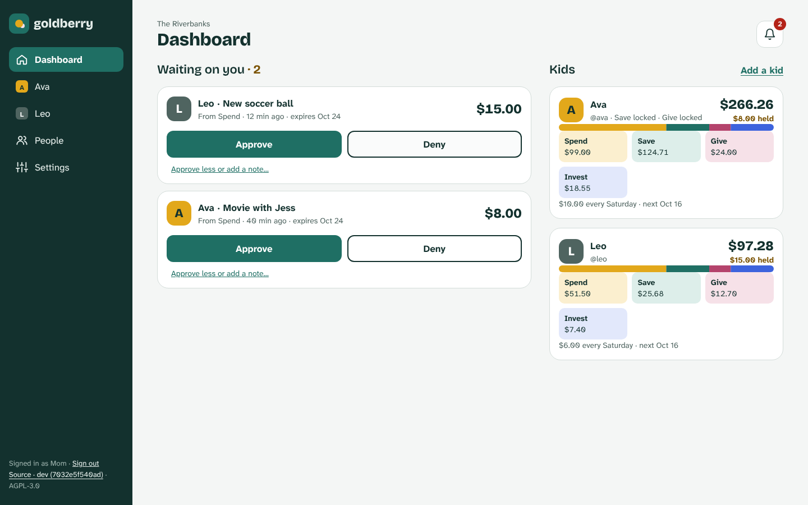Select Leo's Give $12.70 tile
808x505 pixels.
(740, 288)
